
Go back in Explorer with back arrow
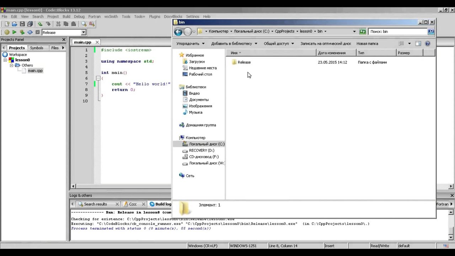pos(178,32)
